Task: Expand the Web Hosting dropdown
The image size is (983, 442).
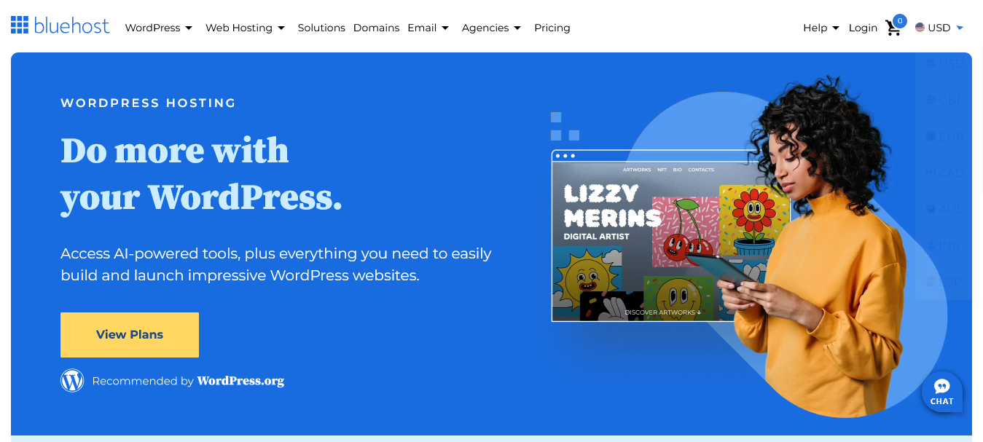Action: click(245, 28)
